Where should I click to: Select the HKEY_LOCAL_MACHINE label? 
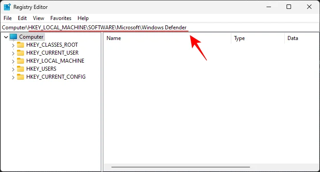point(55,60)
